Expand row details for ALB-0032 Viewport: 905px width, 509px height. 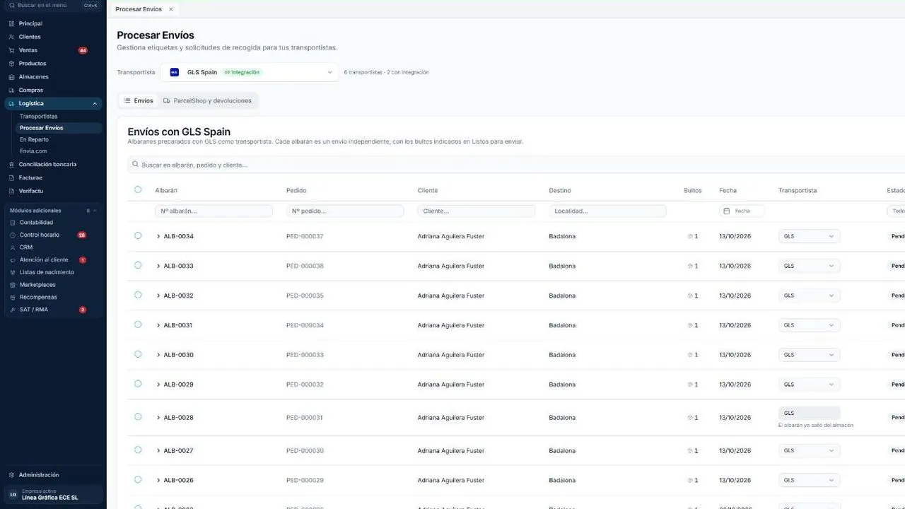pyautogui.click(x=158, y=296)
